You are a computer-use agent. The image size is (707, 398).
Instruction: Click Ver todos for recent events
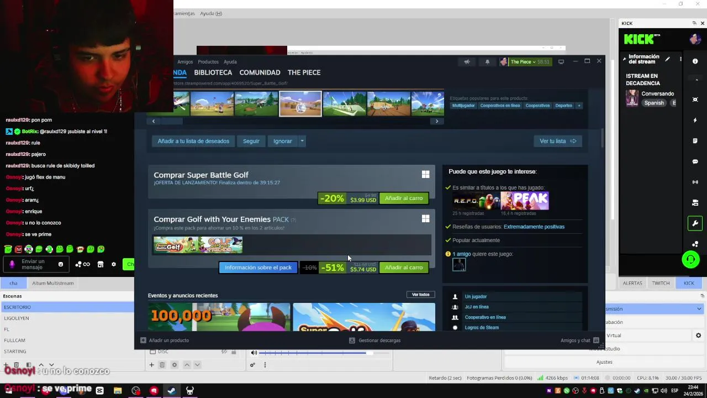click(420, 295)
